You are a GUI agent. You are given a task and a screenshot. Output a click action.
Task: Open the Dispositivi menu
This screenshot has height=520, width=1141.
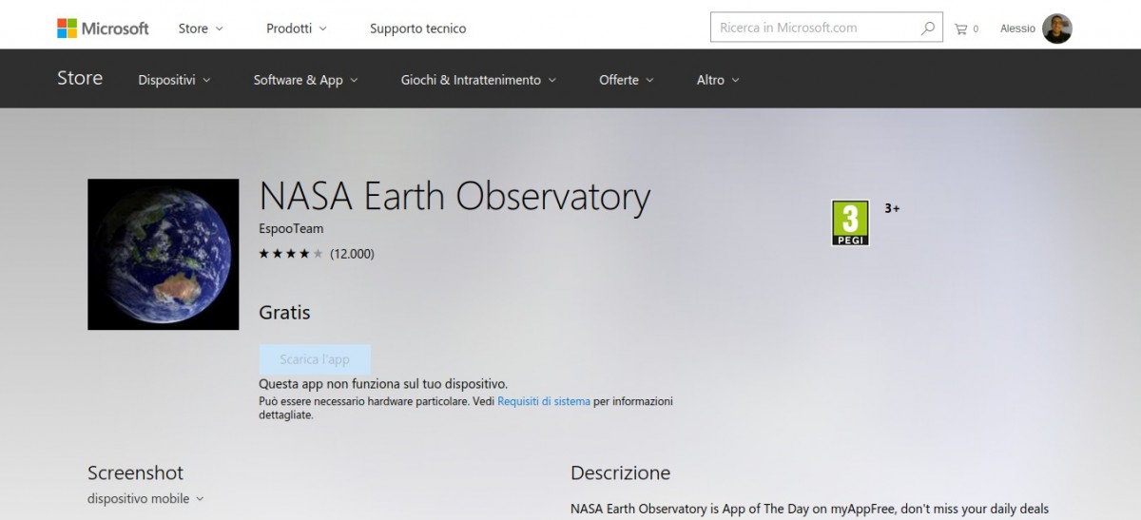(x=174, y=80)
